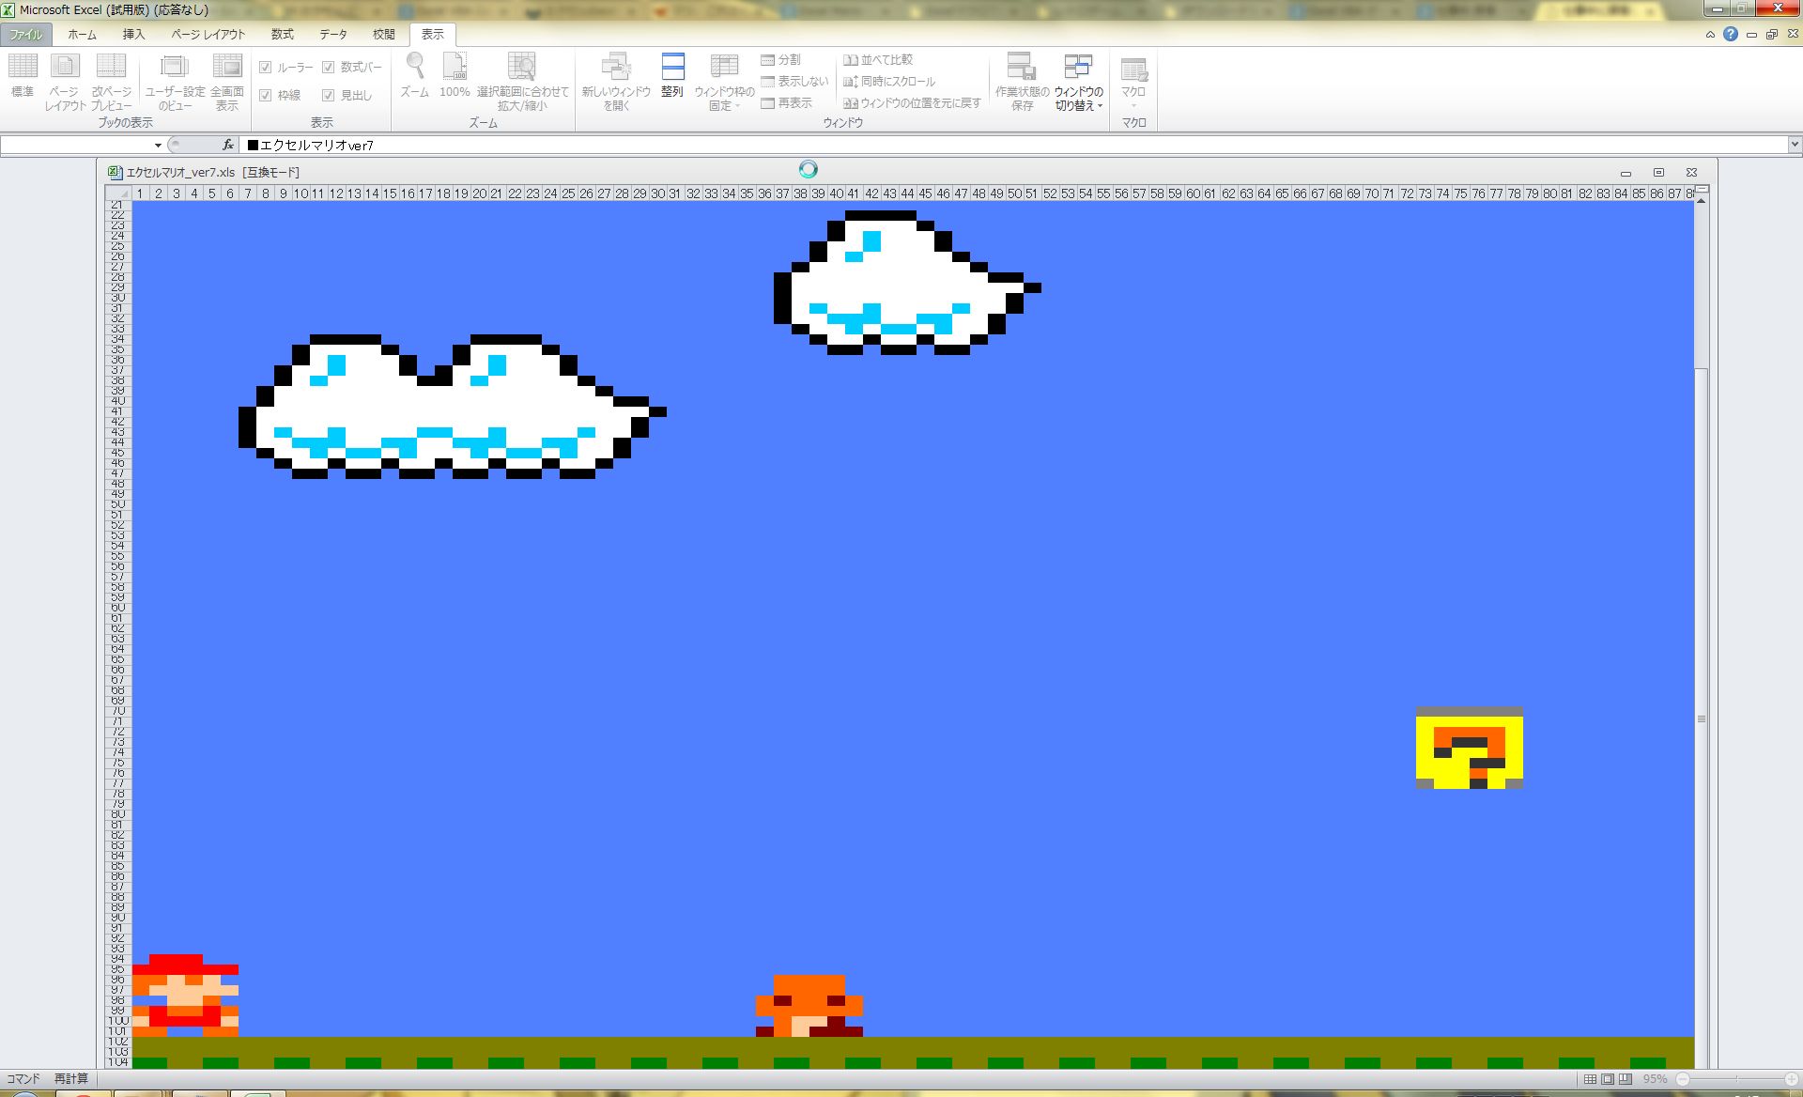Click 整列 arrange windows icon
Screen dimensions: 1803x1097
[672, 75]
